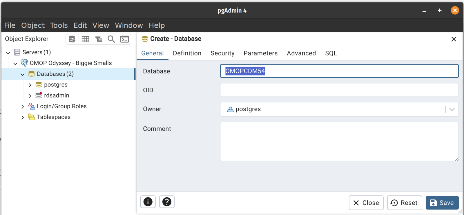The image size is (464, 215).
Task: Switch to the SQL tab
Action: point(331,53)
